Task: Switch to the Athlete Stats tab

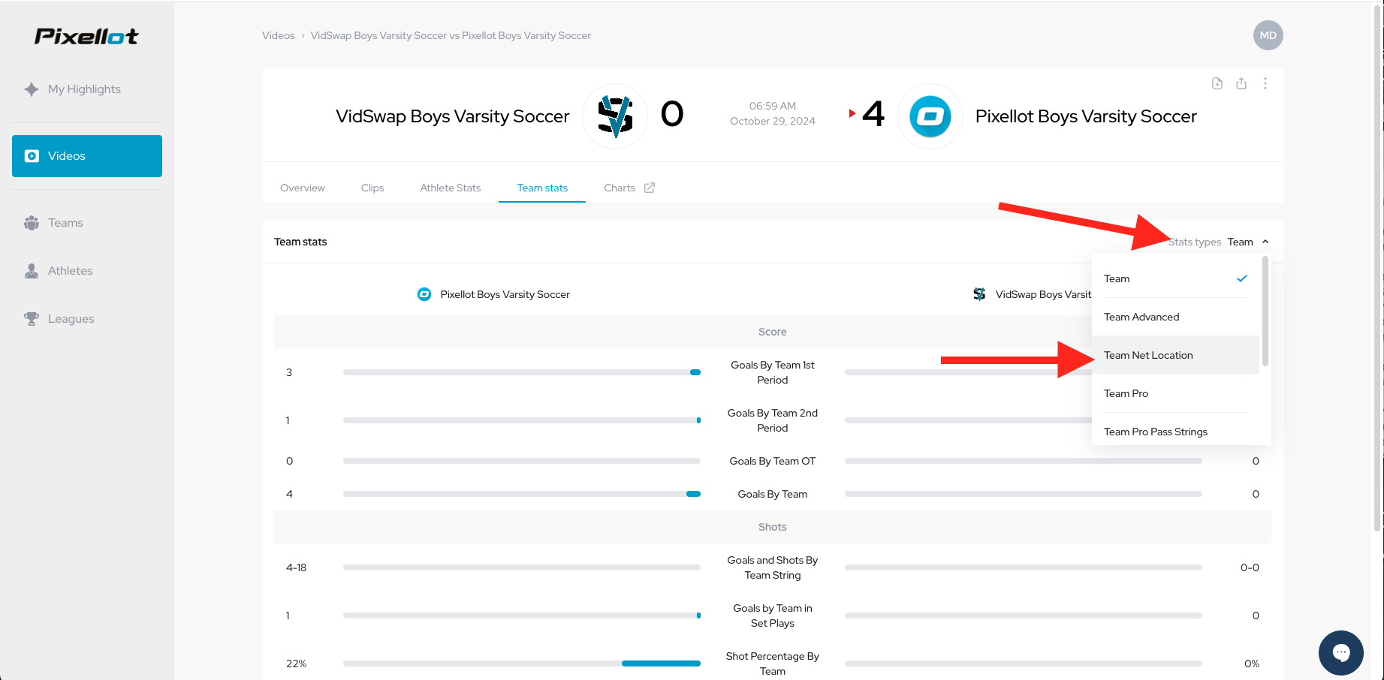Action: pyautogui.click(x=451, y=188)
